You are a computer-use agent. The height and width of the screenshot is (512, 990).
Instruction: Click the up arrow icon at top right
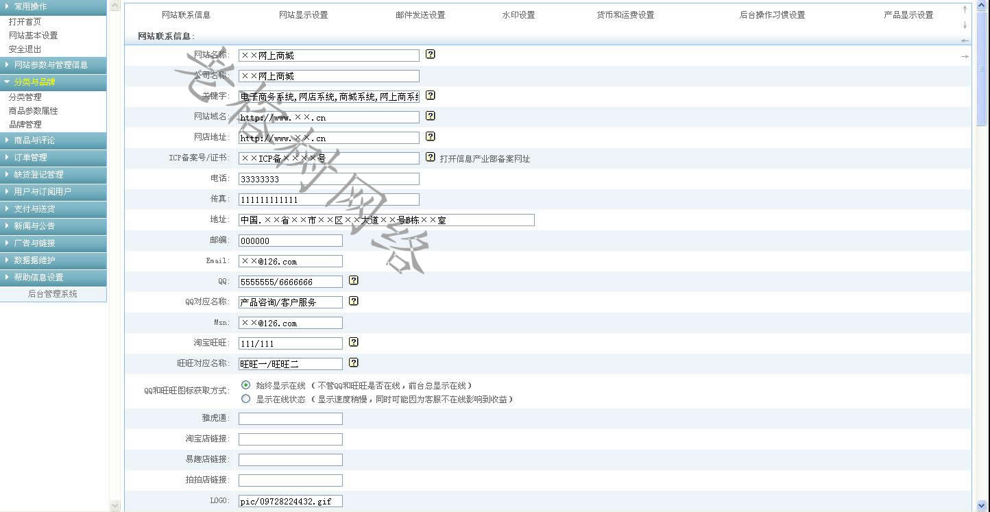965,10
